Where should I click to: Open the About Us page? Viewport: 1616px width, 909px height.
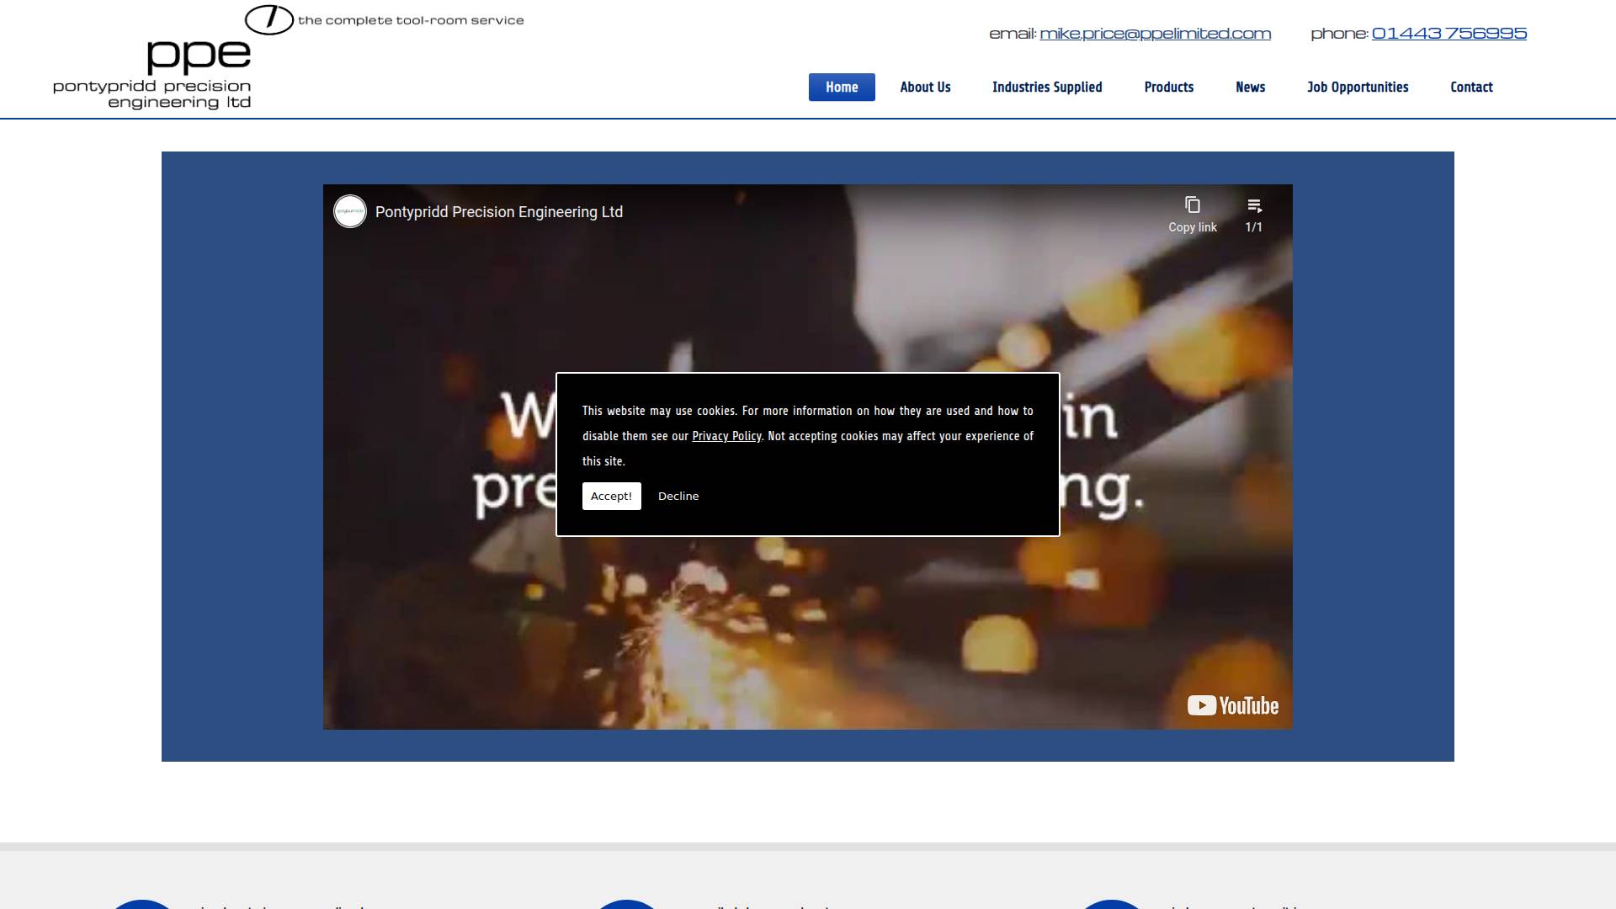pyautogui.click(x=925, y=88)
